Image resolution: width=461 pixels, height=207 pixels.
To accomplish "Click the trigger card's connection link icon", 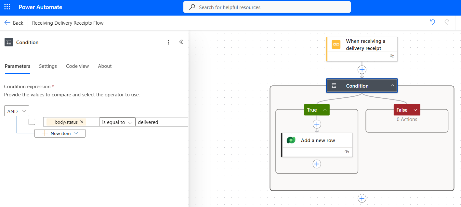I will (392, 56).
